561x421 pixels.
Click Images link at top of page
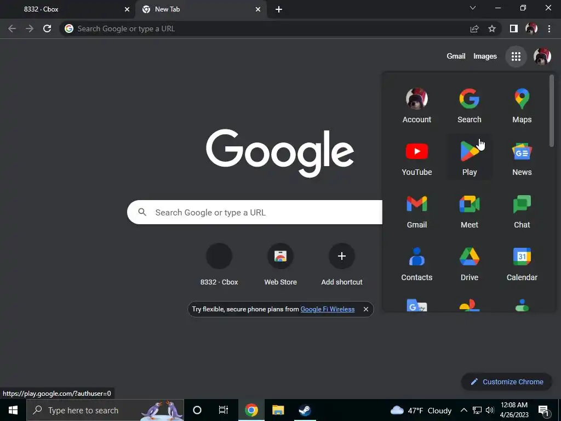point(485,56)
